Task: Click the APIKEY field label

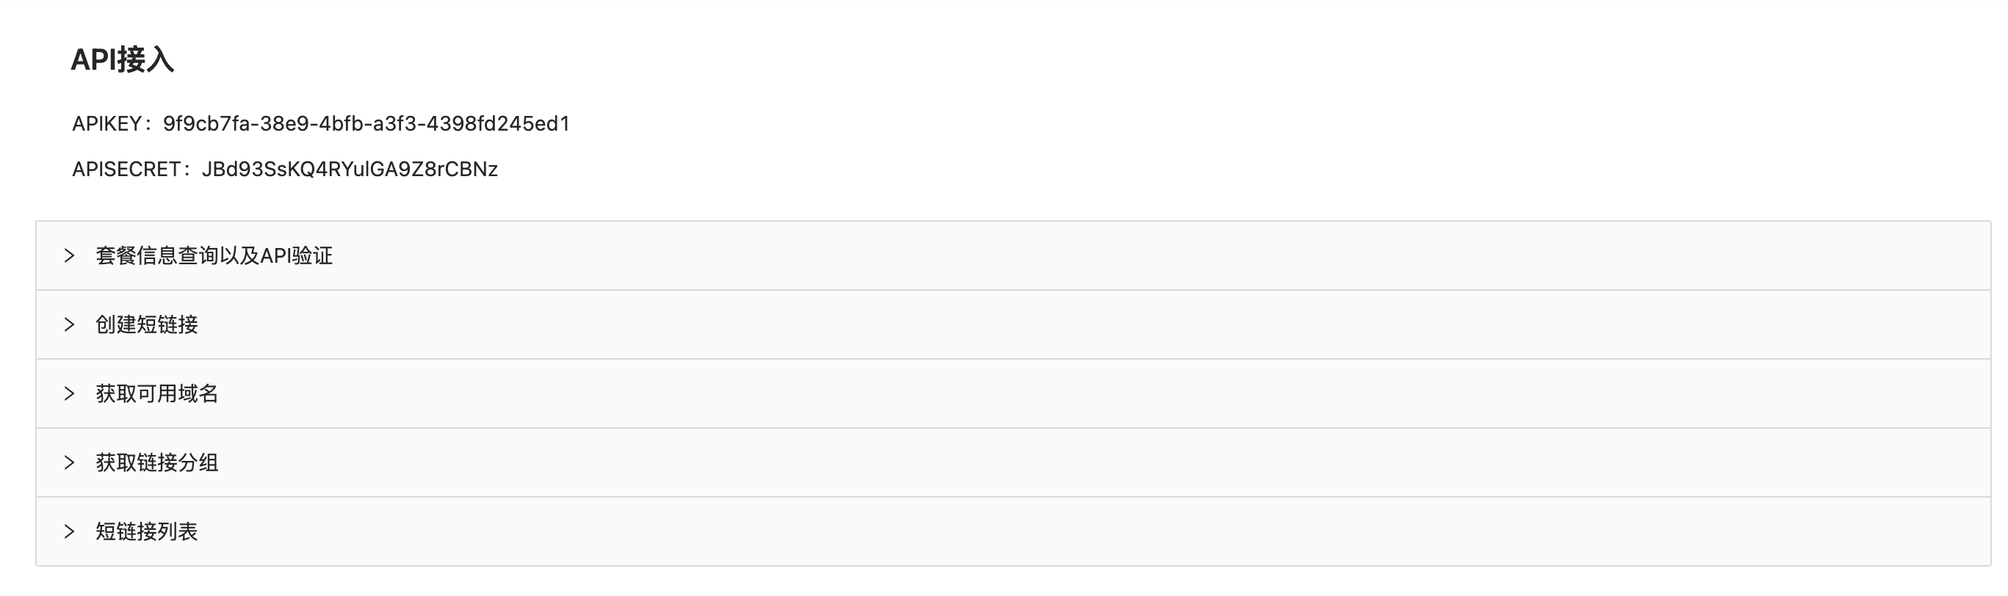Action: click(x=107, y=124)
